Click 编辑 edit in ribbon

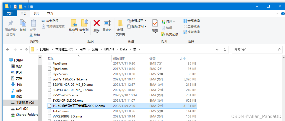(167, 28)
